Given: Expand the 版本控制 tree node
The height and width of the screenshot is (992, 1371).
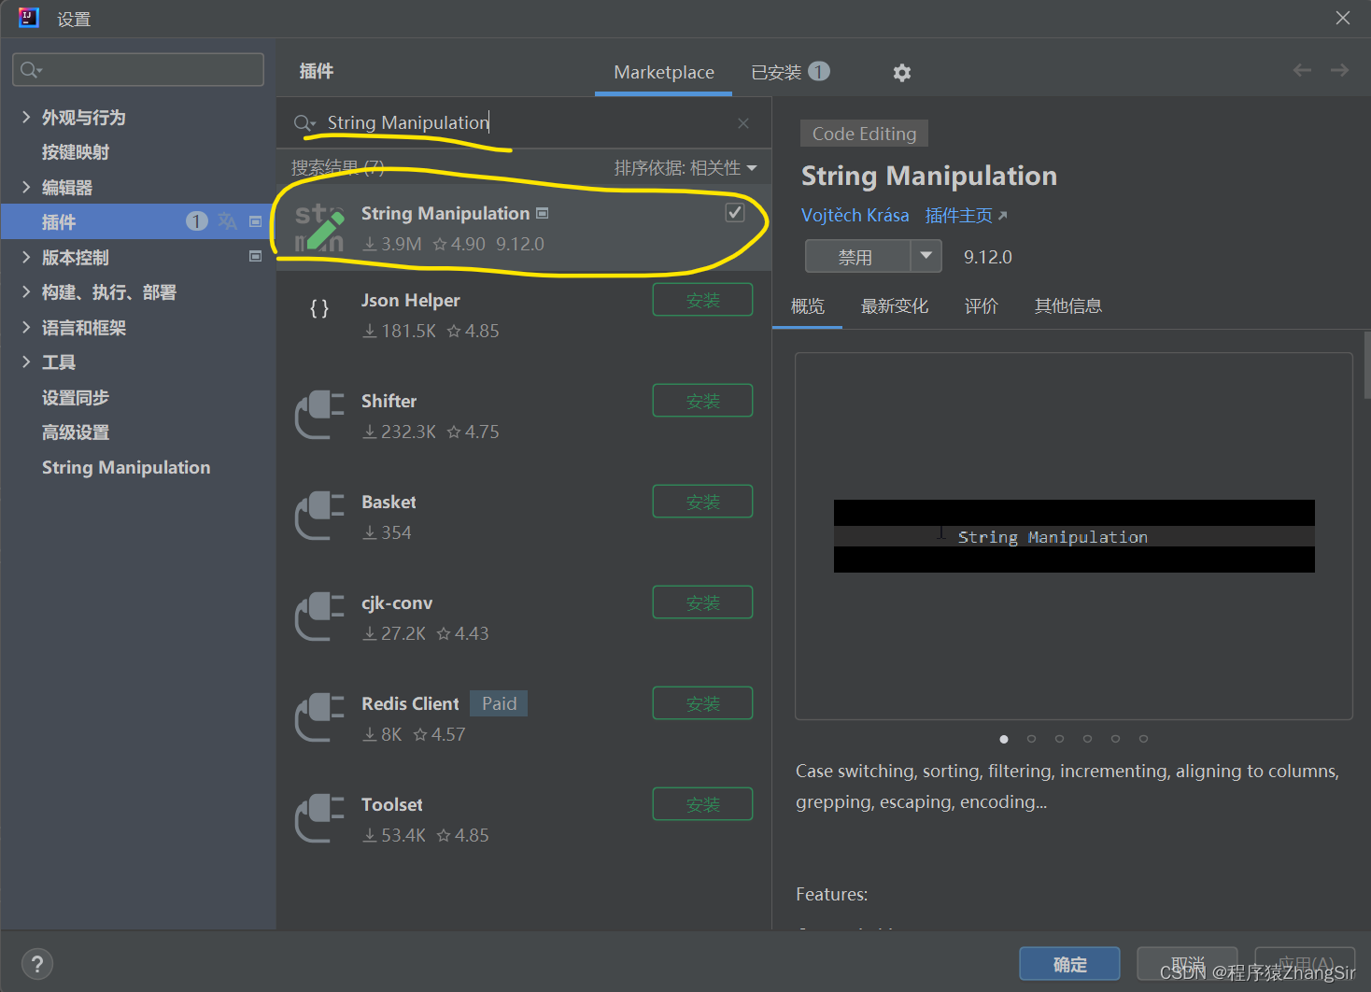Looking at the screenshot, I should [x=26, y=257].
